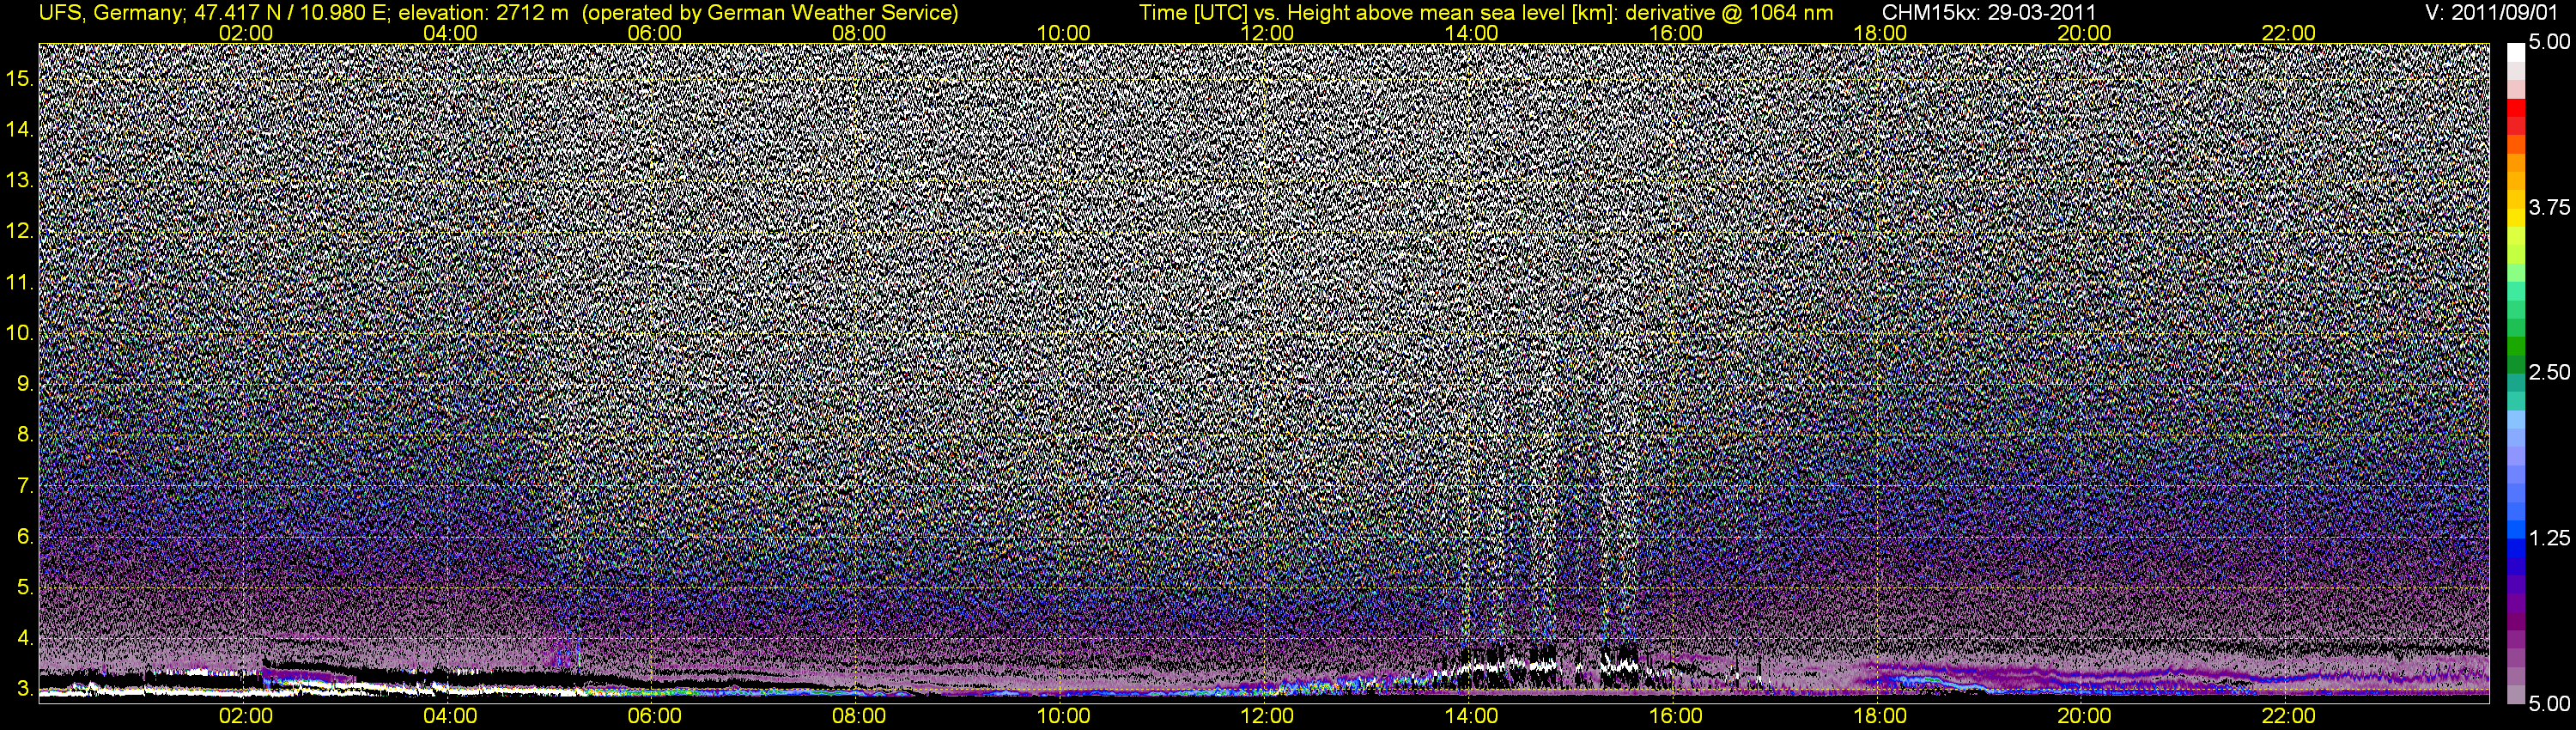Click the 3.75 colorbar scale value
This screenshot has width=2576, height=730.
[x=2549, y=208]
